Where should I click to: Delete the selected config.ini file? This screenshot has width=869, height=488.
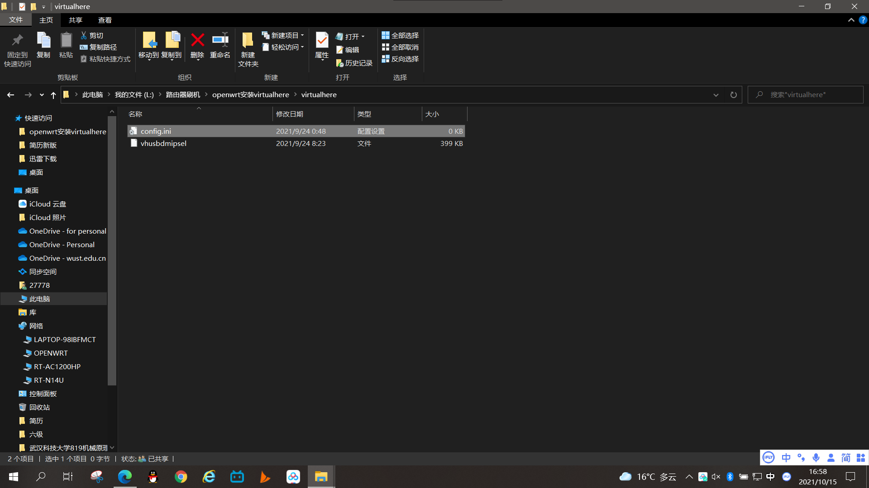coord(197,45)
